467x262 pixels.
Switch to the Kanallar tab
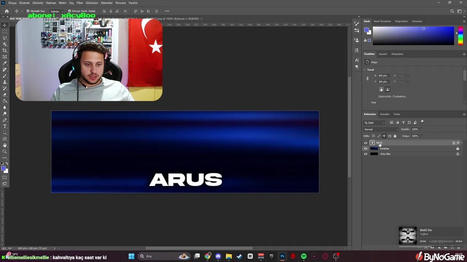pos(385,114)
